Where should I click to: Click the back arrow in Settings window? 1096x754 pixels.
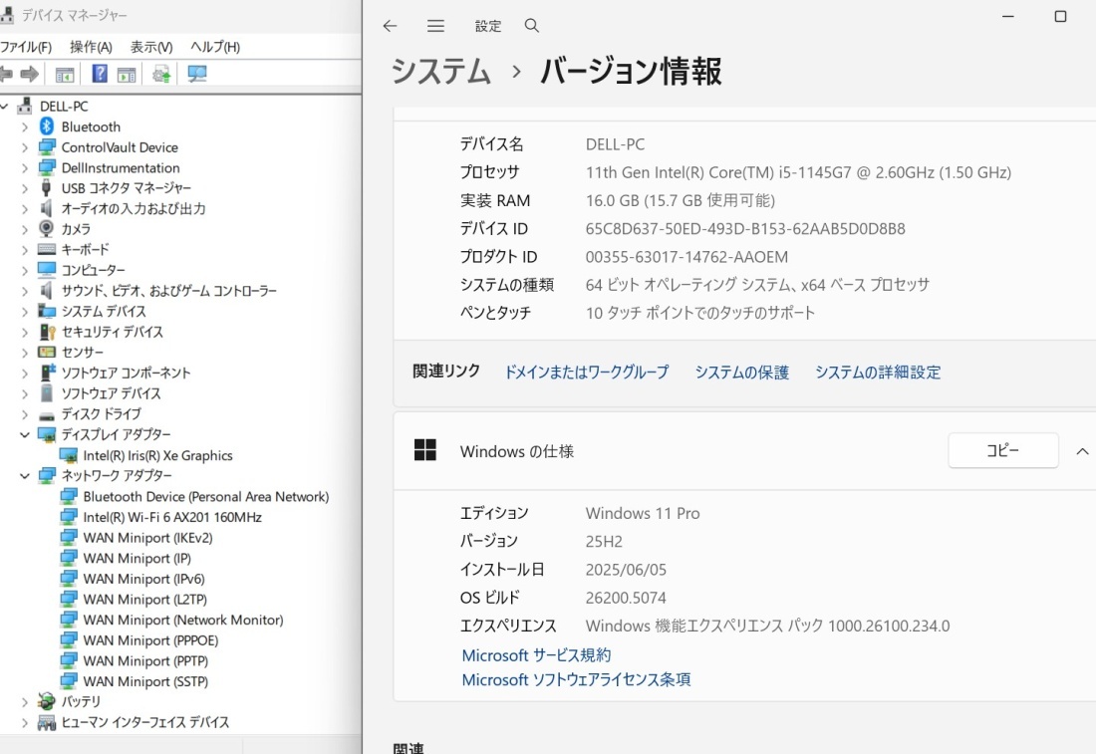point(390,26)
